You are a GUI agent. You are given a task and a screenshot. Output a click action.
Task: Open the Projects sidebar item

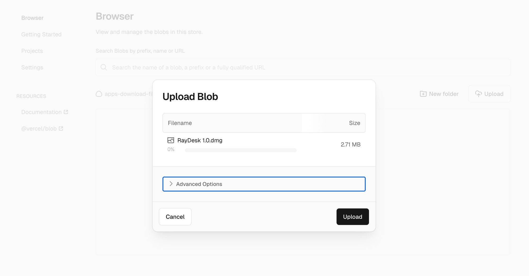point(32,51)
